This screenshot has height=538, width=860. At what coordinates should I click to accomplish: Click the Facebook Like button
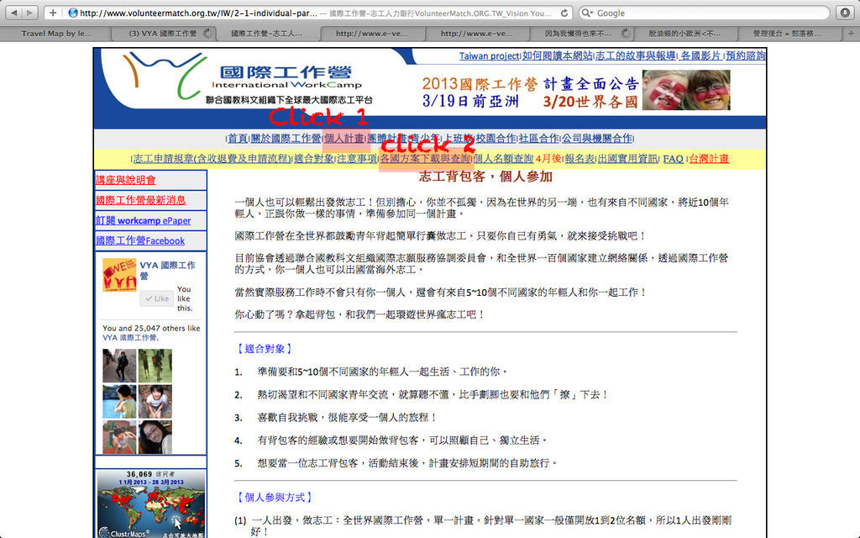click(x=157, y=298)
